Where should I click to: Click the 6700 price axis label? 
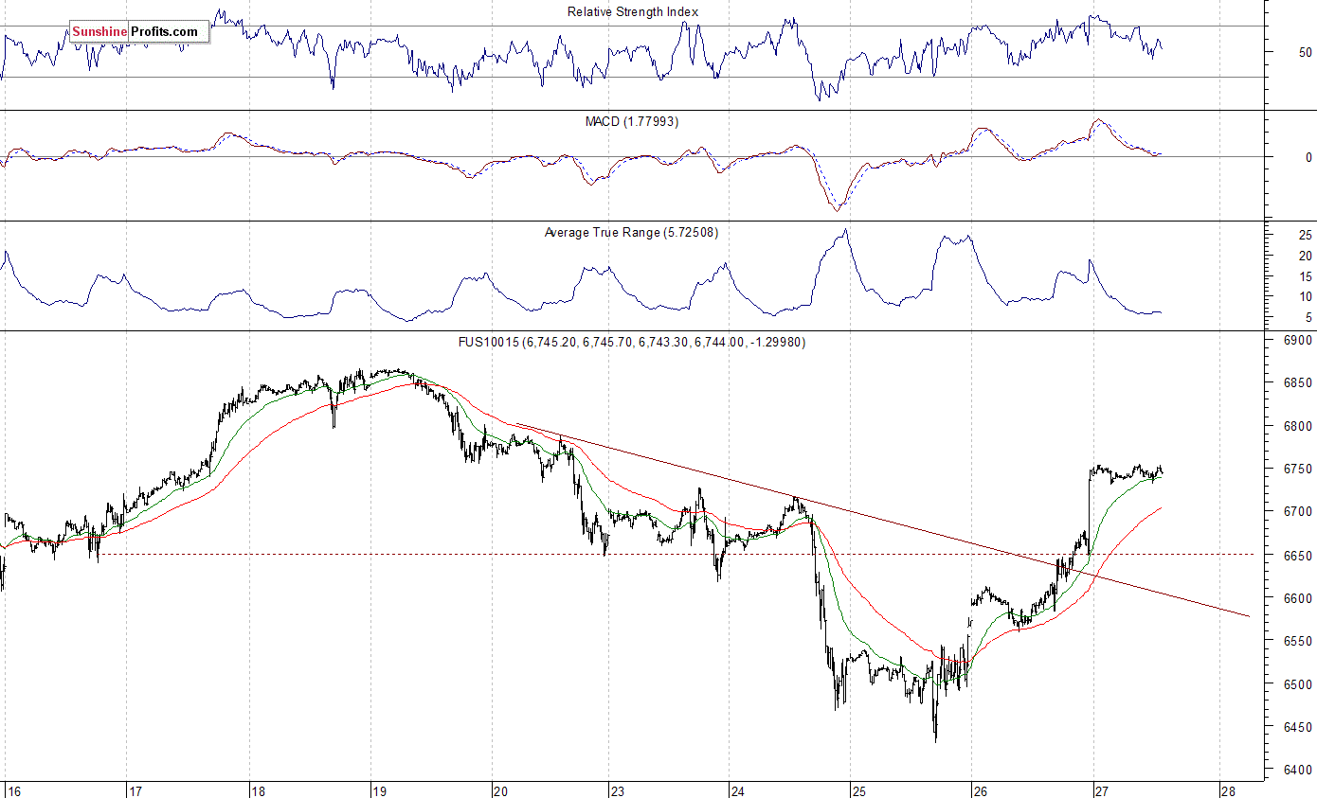tap(1298, 512)
